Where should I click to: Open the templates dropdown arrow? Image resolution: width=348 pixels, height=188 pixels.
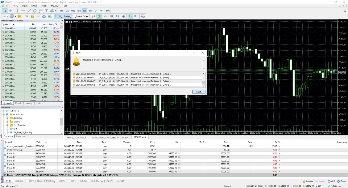[x=15, y=16]
